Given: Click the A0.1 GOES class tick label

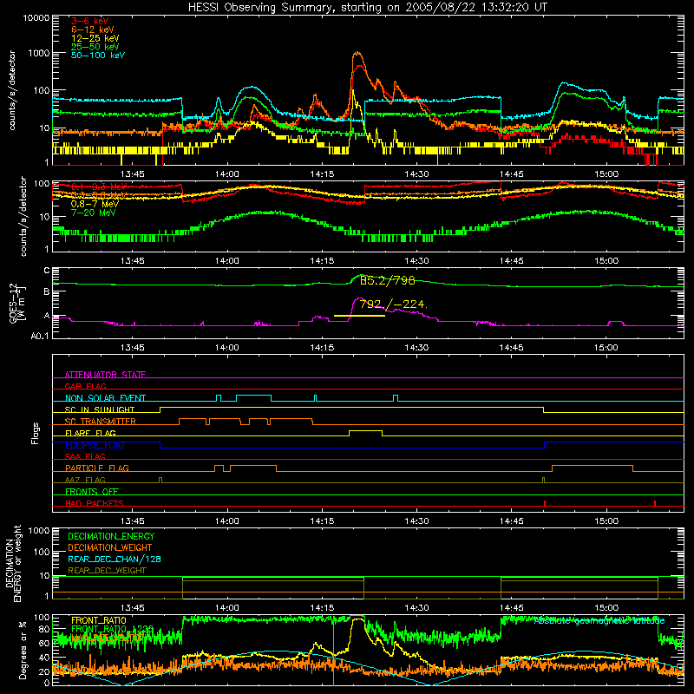Looking at the screenshot, I should pos(40,336).
